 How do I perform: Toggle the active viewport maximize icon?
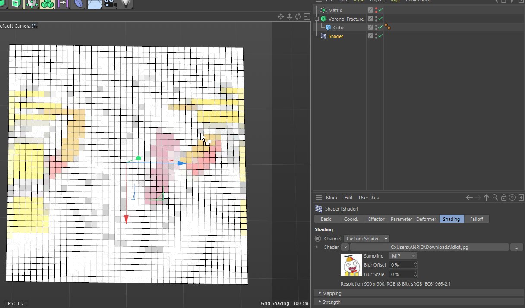307,17
